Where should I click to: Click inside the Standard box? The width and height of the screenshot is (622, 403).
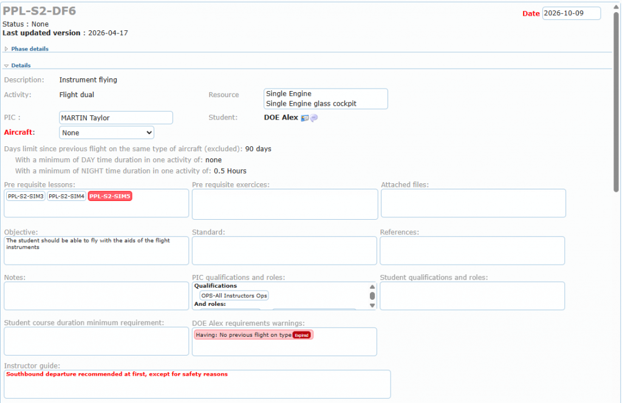[284, 251]
